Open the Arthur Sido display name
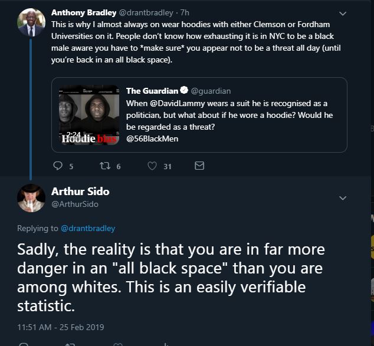Viewport: 374px width, 346px height. [80, 192]
